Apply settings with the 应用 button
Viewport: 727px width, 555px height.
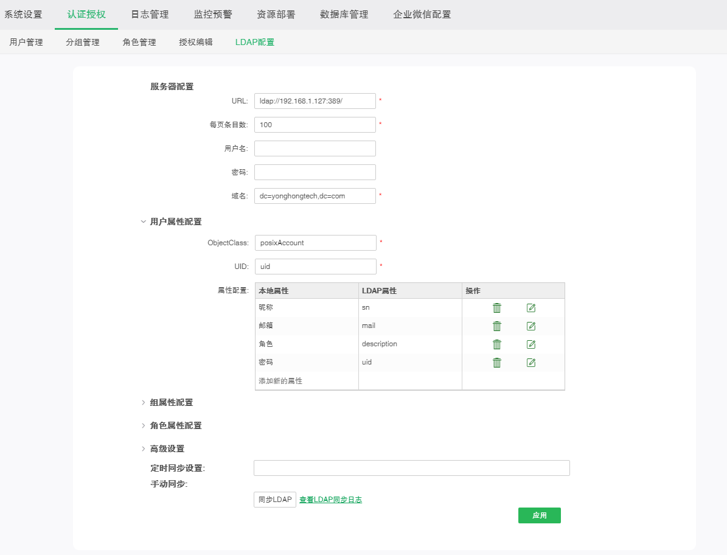(539, 515)
